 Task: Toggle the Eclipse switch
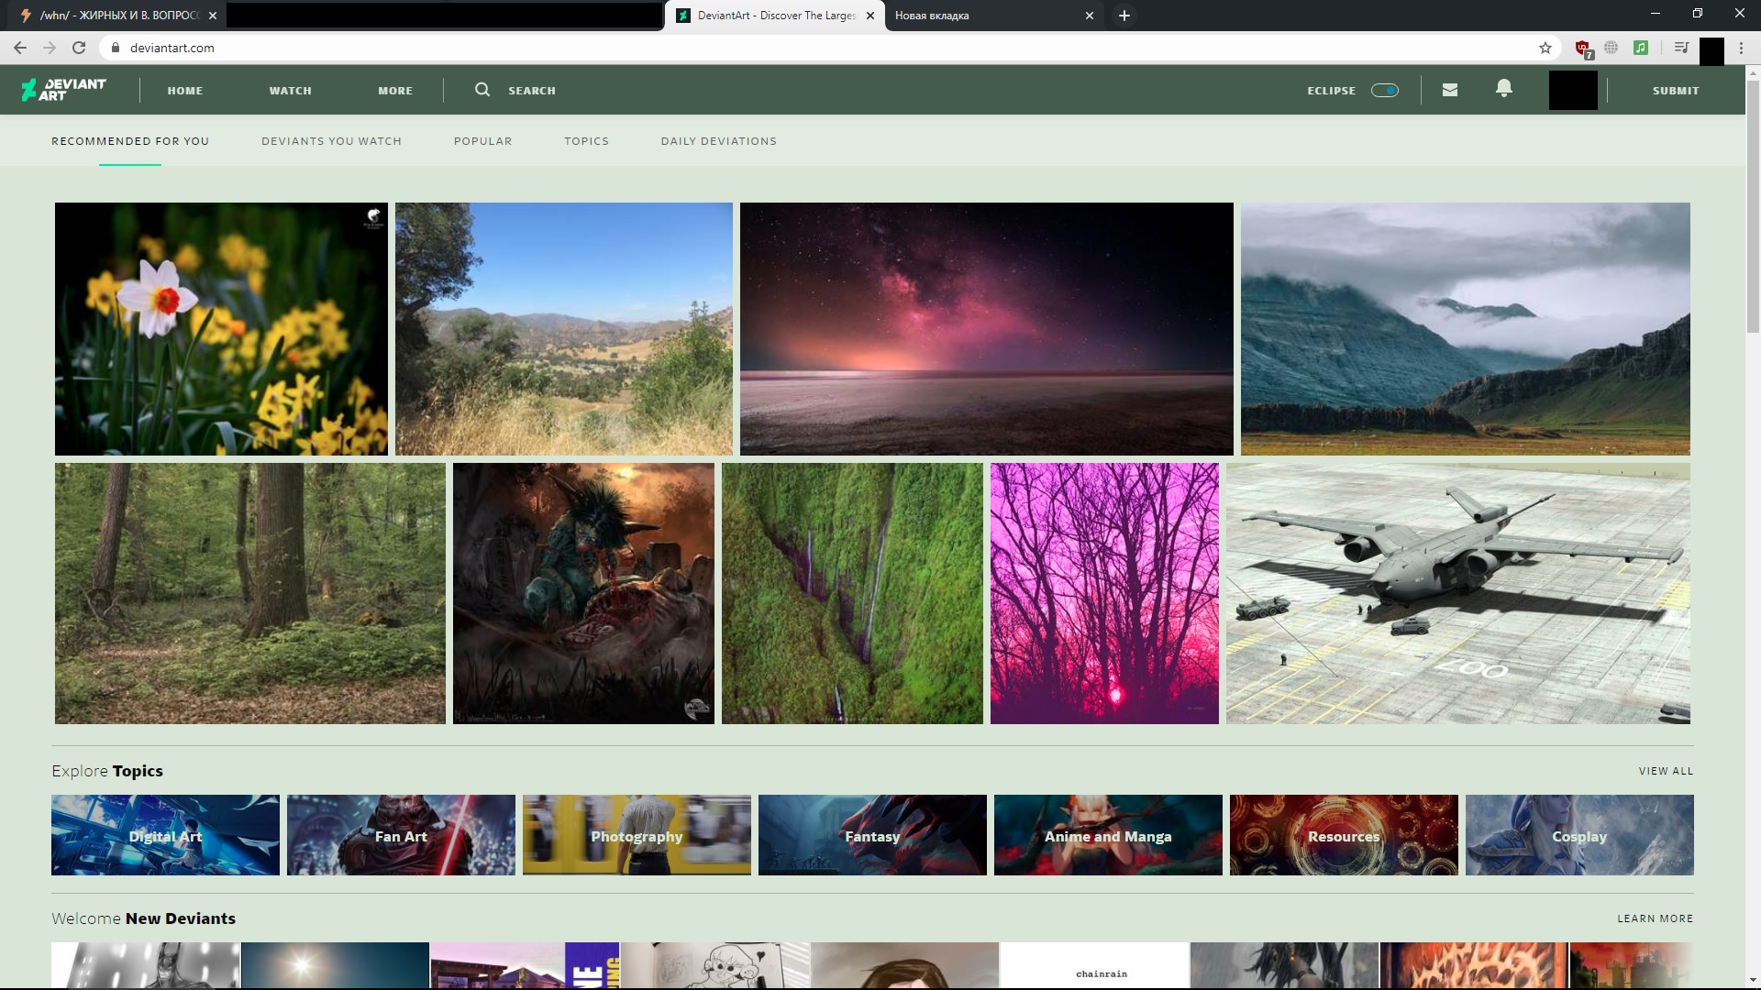[1384, 90]
